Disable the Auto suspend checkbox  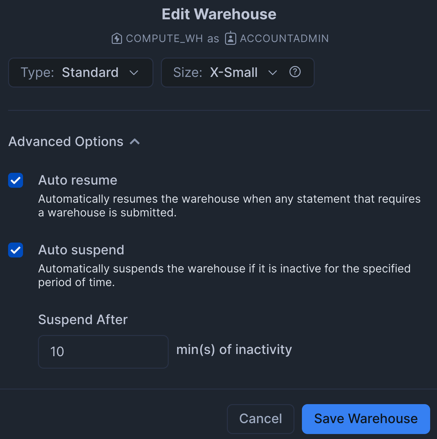(x=16, y=250)
